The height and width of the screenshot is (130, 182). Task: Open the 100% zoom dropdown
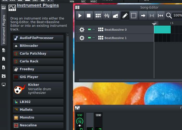(x=177, y=15)
